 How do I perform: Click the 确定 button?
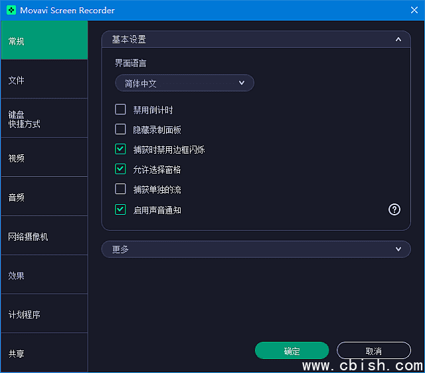point(292,351)
